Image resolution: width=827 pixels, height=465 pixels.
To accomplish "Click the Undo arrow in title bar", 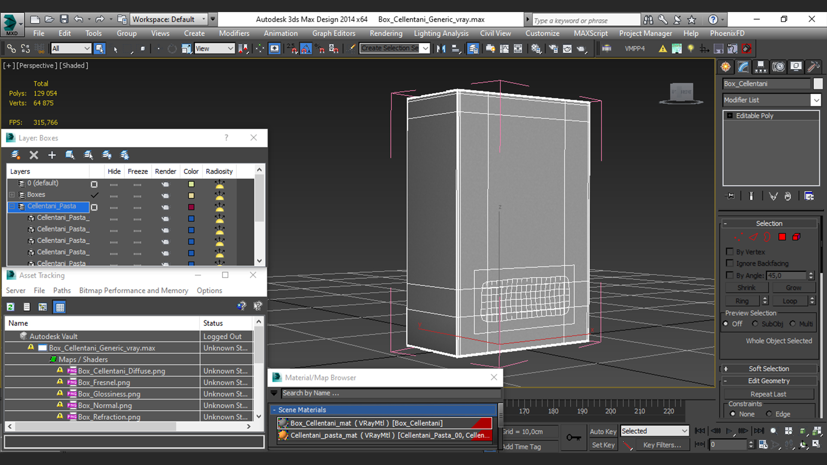I will point(78,19).
